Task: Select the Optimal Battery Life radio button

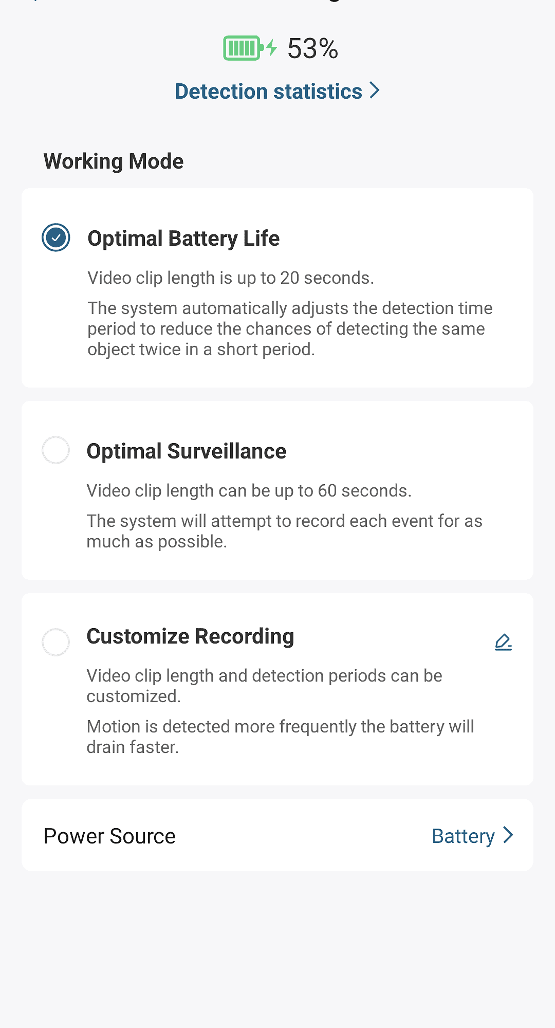Action: 56,237
